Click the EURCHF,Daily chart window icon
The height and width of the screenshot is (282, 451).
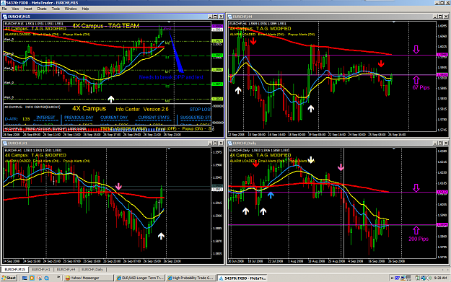tap(229, 143)
